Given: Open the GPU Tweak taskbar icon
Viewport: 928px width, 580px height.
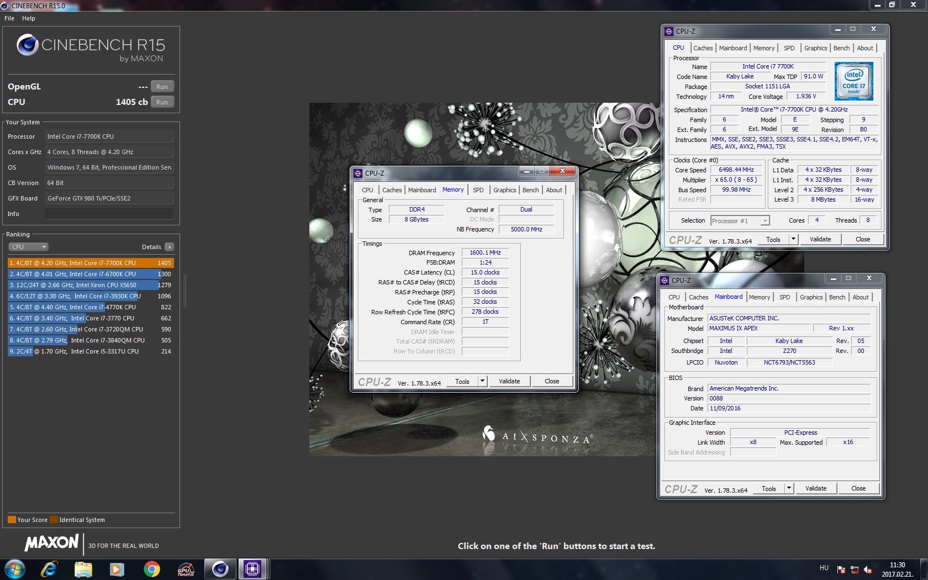Looking at the screenshot, I should click(186, 568).
